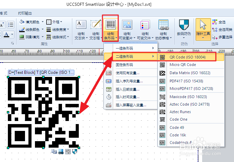This screenshot has width=234, height=162.
Task: Choose Code 16k option
Action: tap(191, 135)
